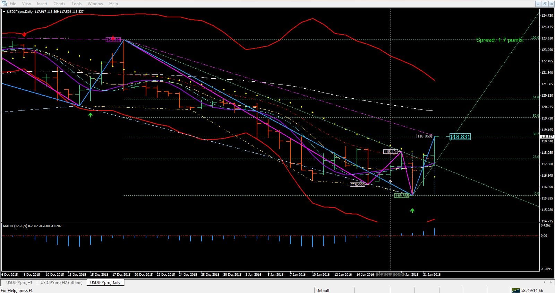
Task: Open the Tools menu
Action: [x=76, y=4]
